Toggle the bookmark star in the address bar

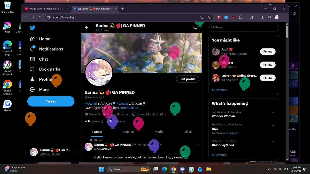coord(209,17)
